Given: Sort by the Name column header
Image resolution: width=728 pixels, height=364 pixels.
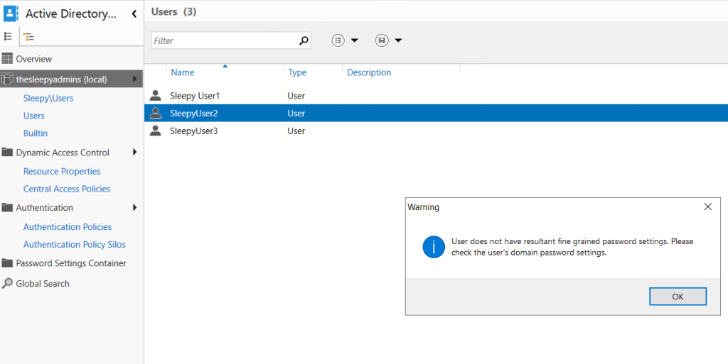Looking at the screenshot, I should tap(183, 72).
